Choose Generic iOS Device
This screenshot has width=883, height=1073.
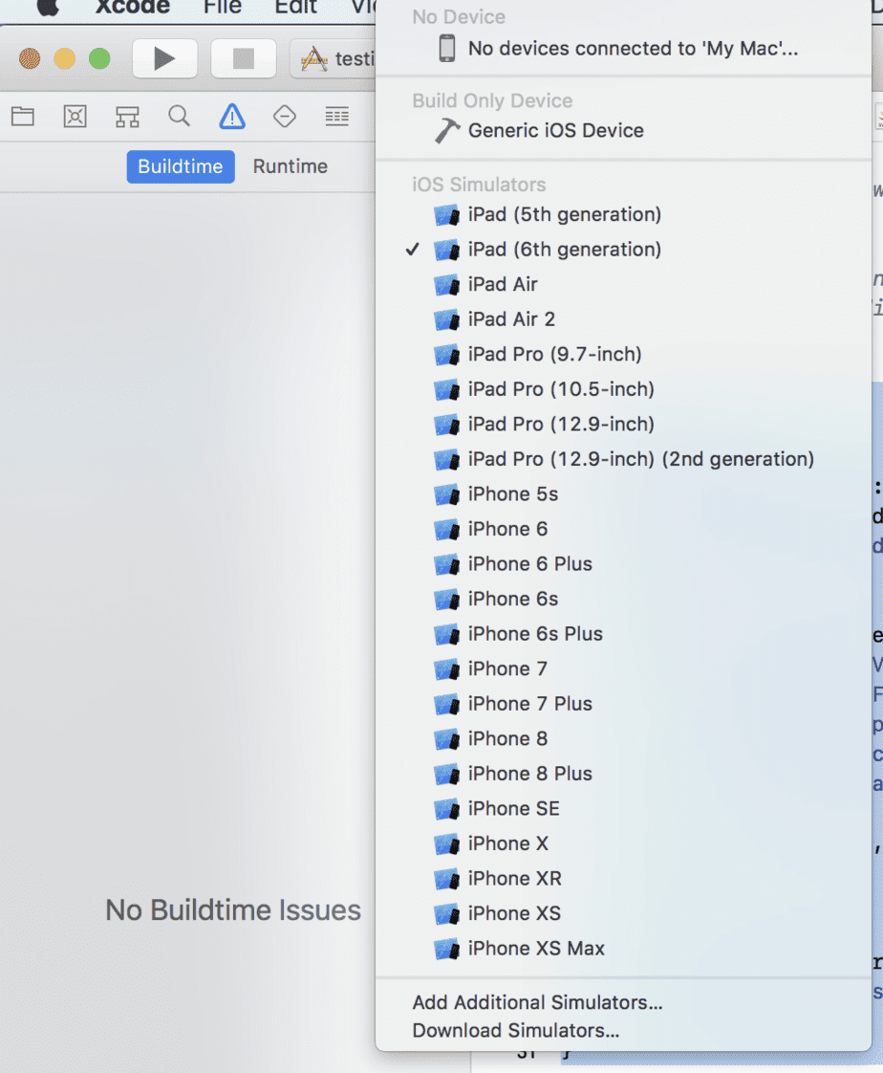click(x=623, y=131)
